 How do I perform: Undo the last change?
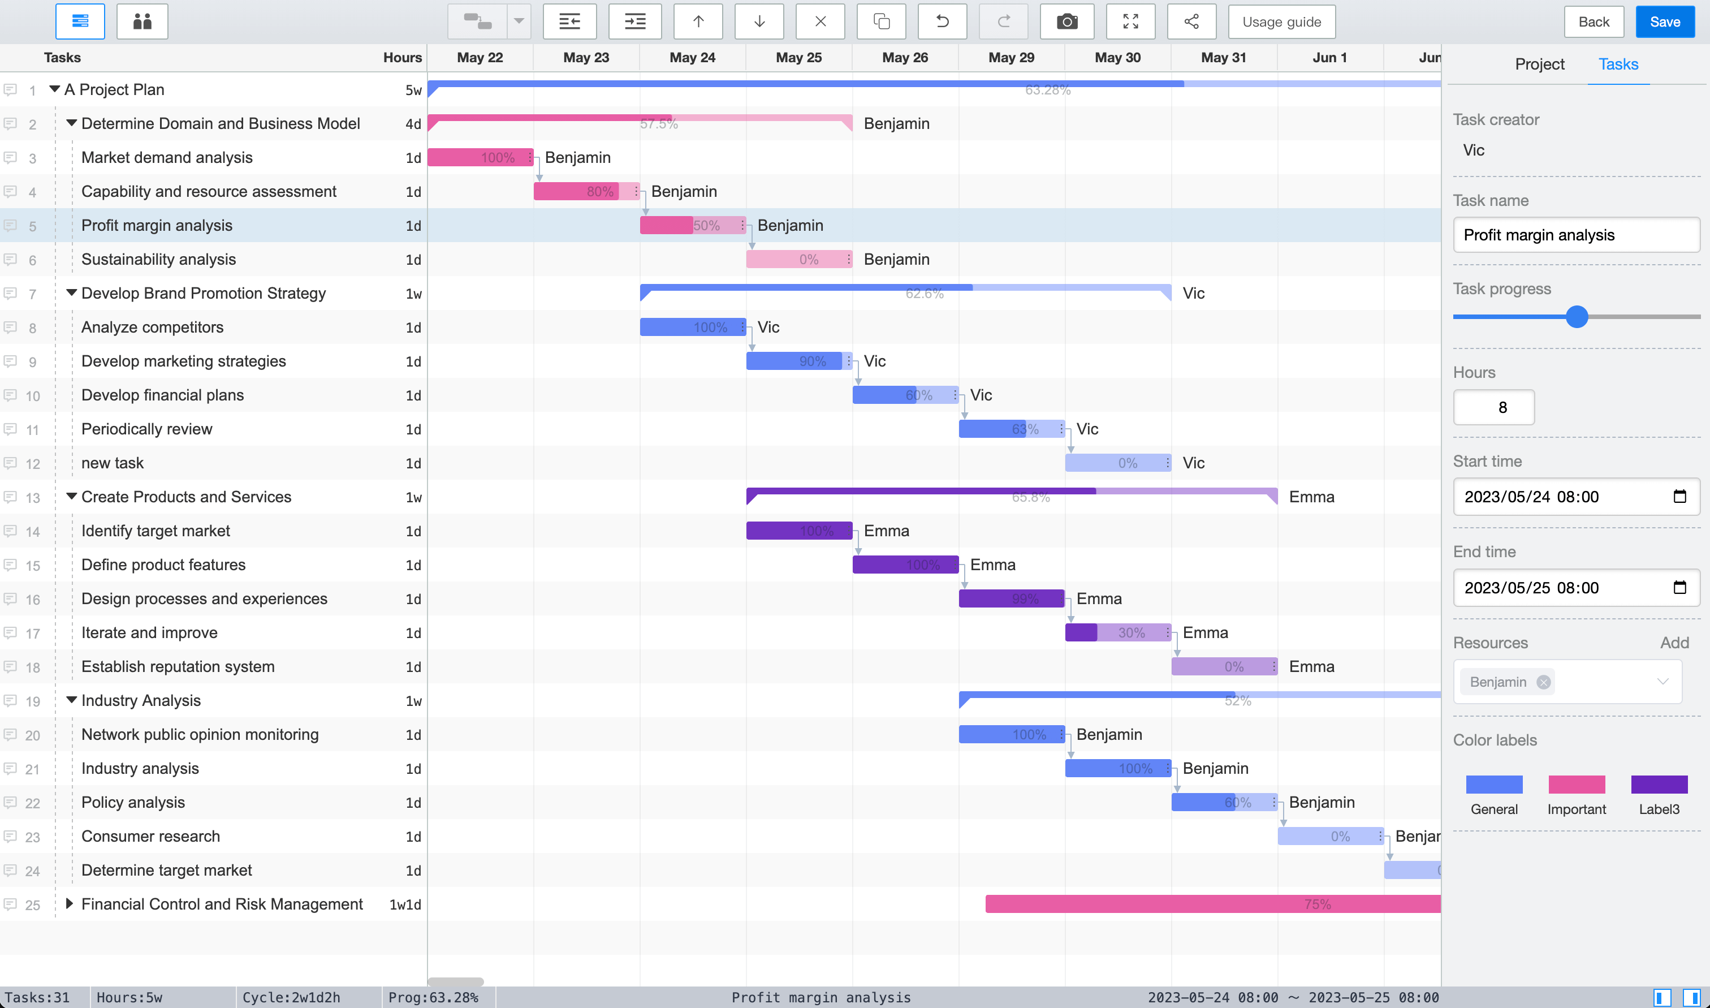[942, 21]
